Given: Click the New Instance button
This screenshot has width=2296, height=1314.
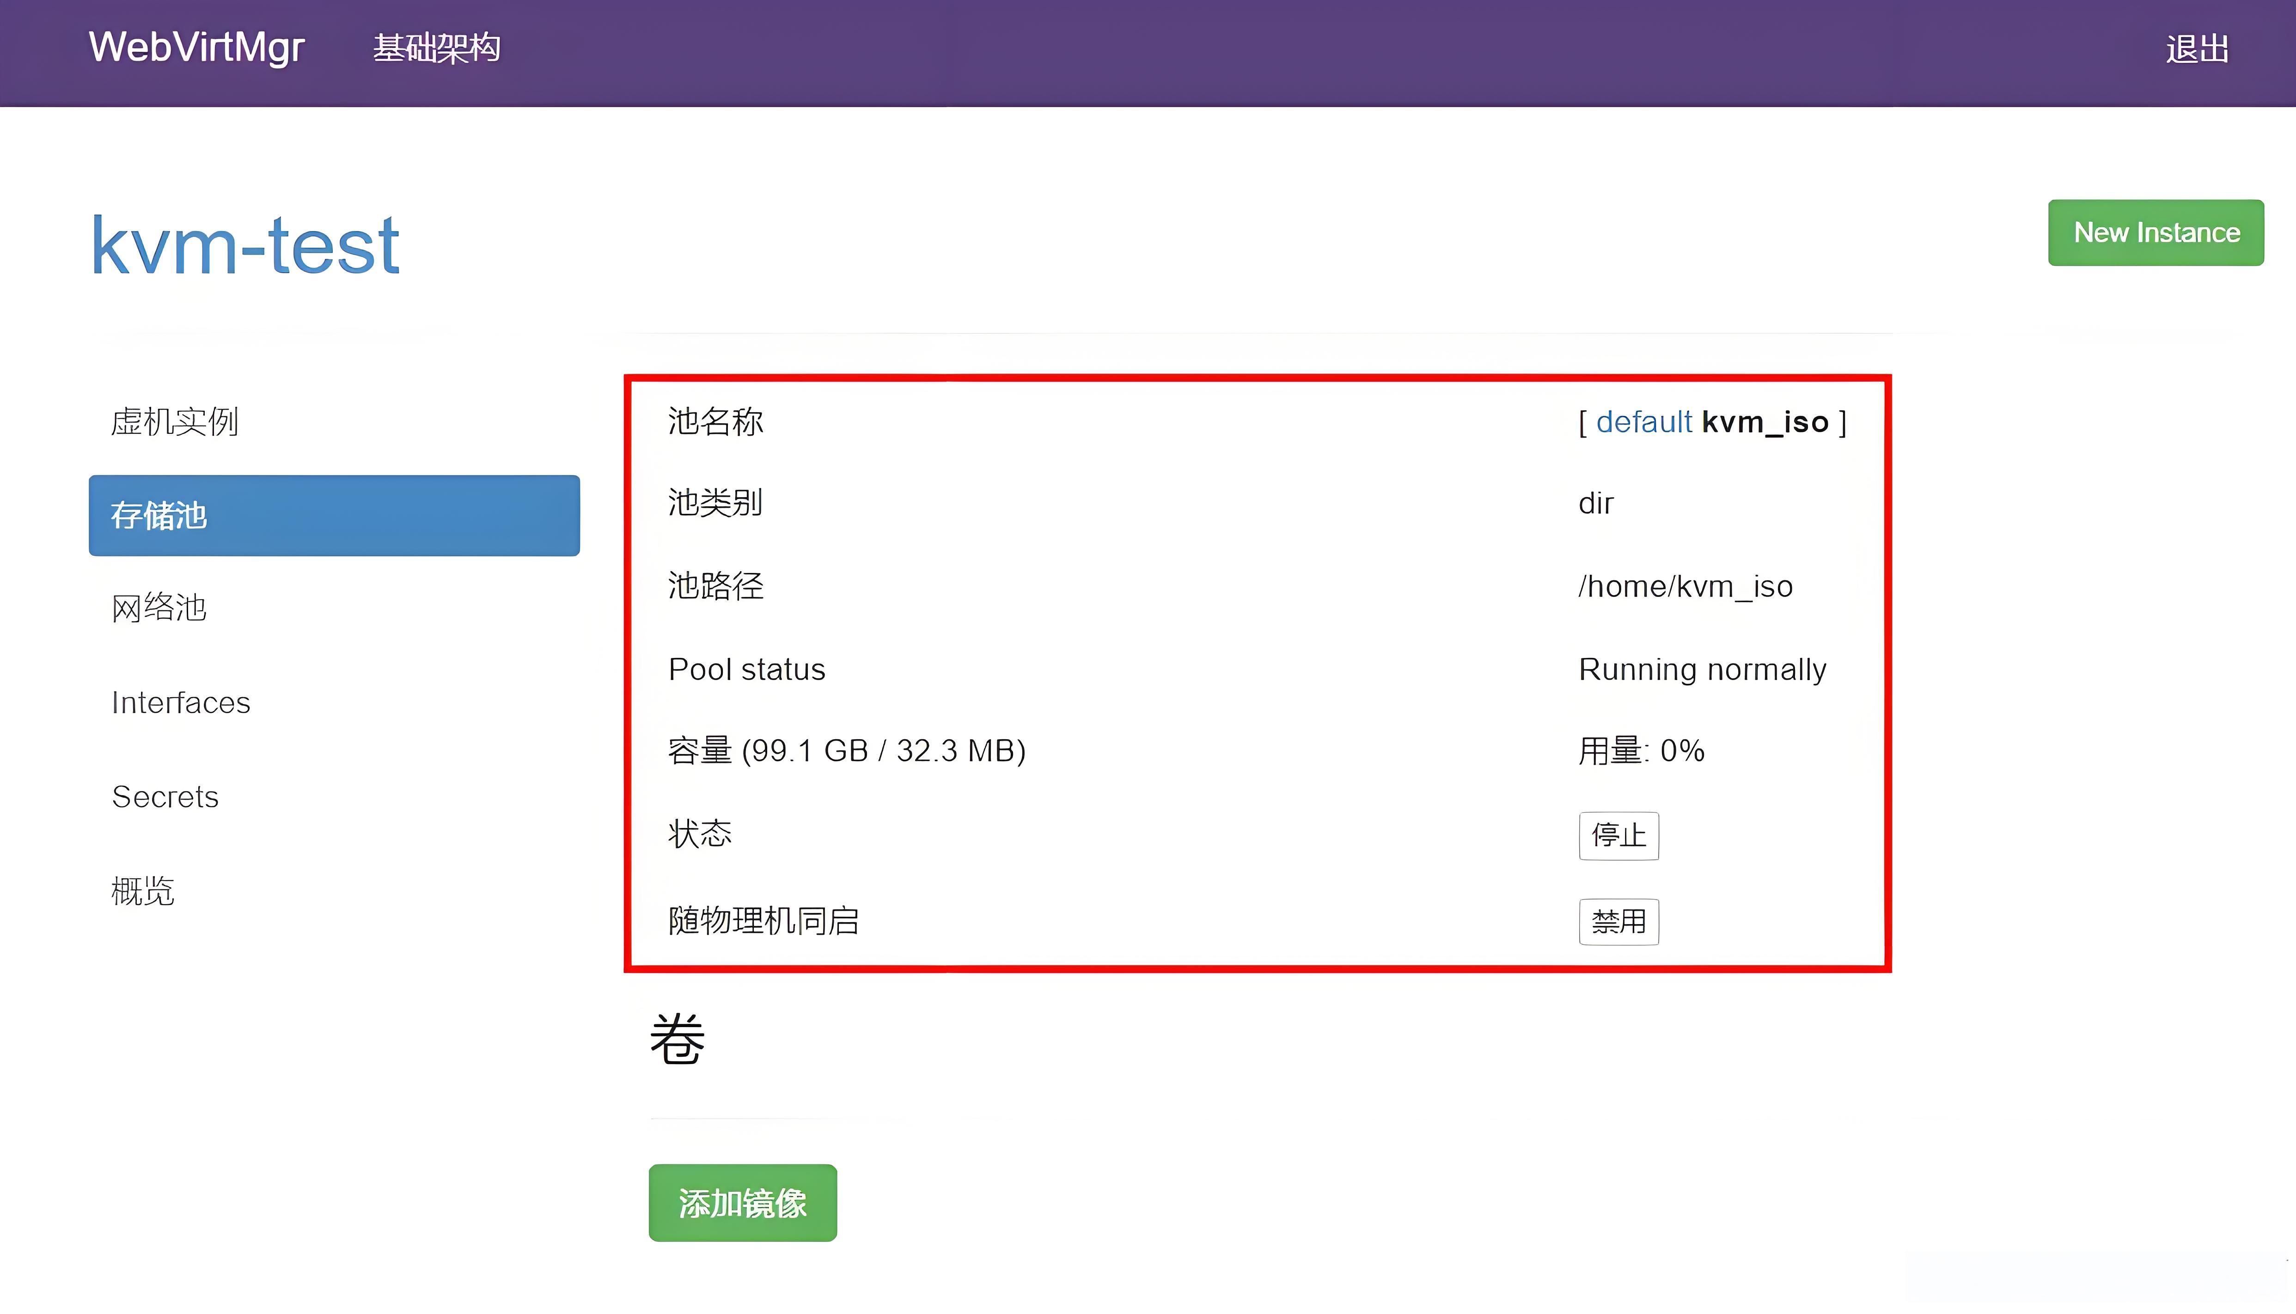Looking at the screenshot, I should (x=2156, y=233).
